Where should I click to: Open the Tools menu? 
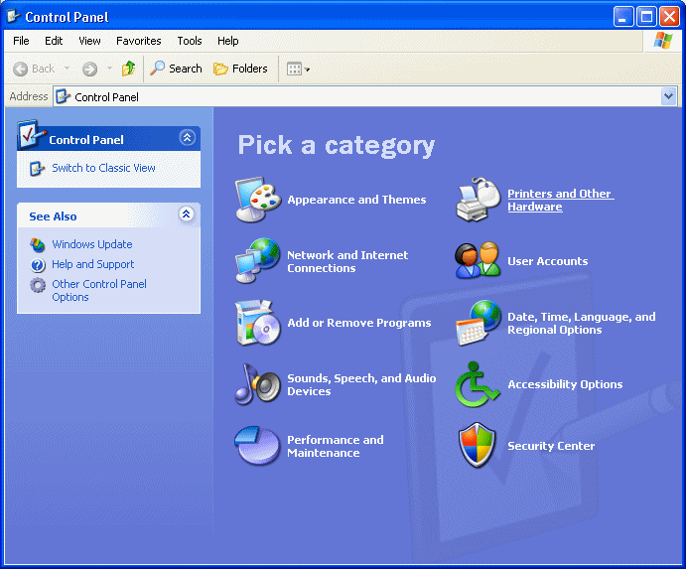190,41
